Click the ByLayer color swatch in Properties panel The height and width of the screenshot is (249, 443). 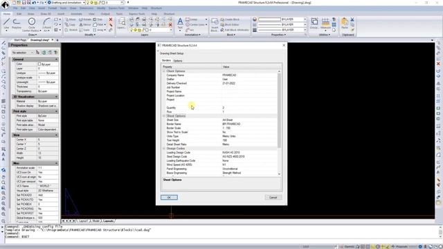(39, 64)
